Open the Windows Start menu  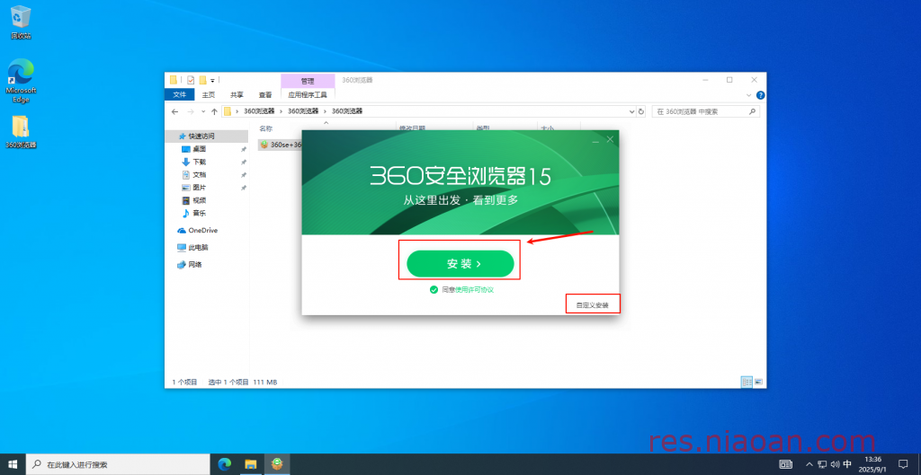(13, 464)
